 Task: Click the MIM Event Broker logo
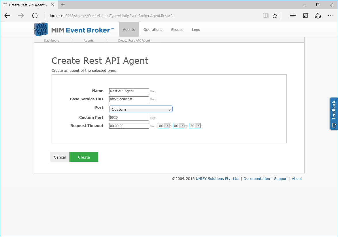[x=74, y=29]
